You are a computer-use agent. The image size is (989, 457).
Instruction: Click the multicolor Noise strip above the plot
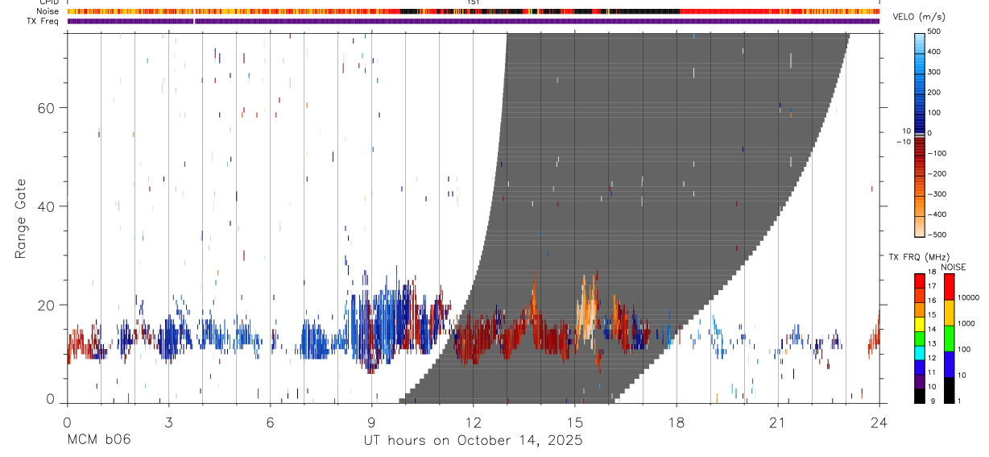[473, 11]
